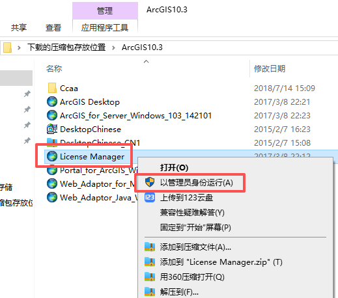Click the date 2015/2/7 15:08
This screenshot has width=338, height=298.
coord(282,143)
